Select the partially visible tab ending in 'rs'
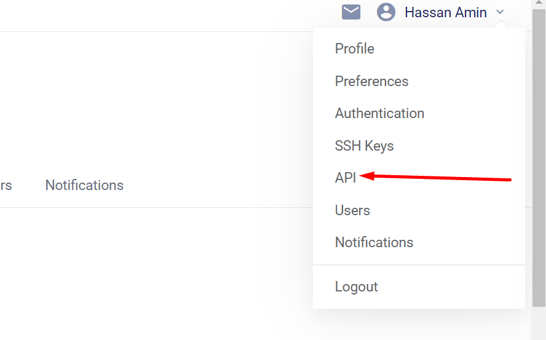The width and height of the screenshot is (546, 340). (6, 185)
